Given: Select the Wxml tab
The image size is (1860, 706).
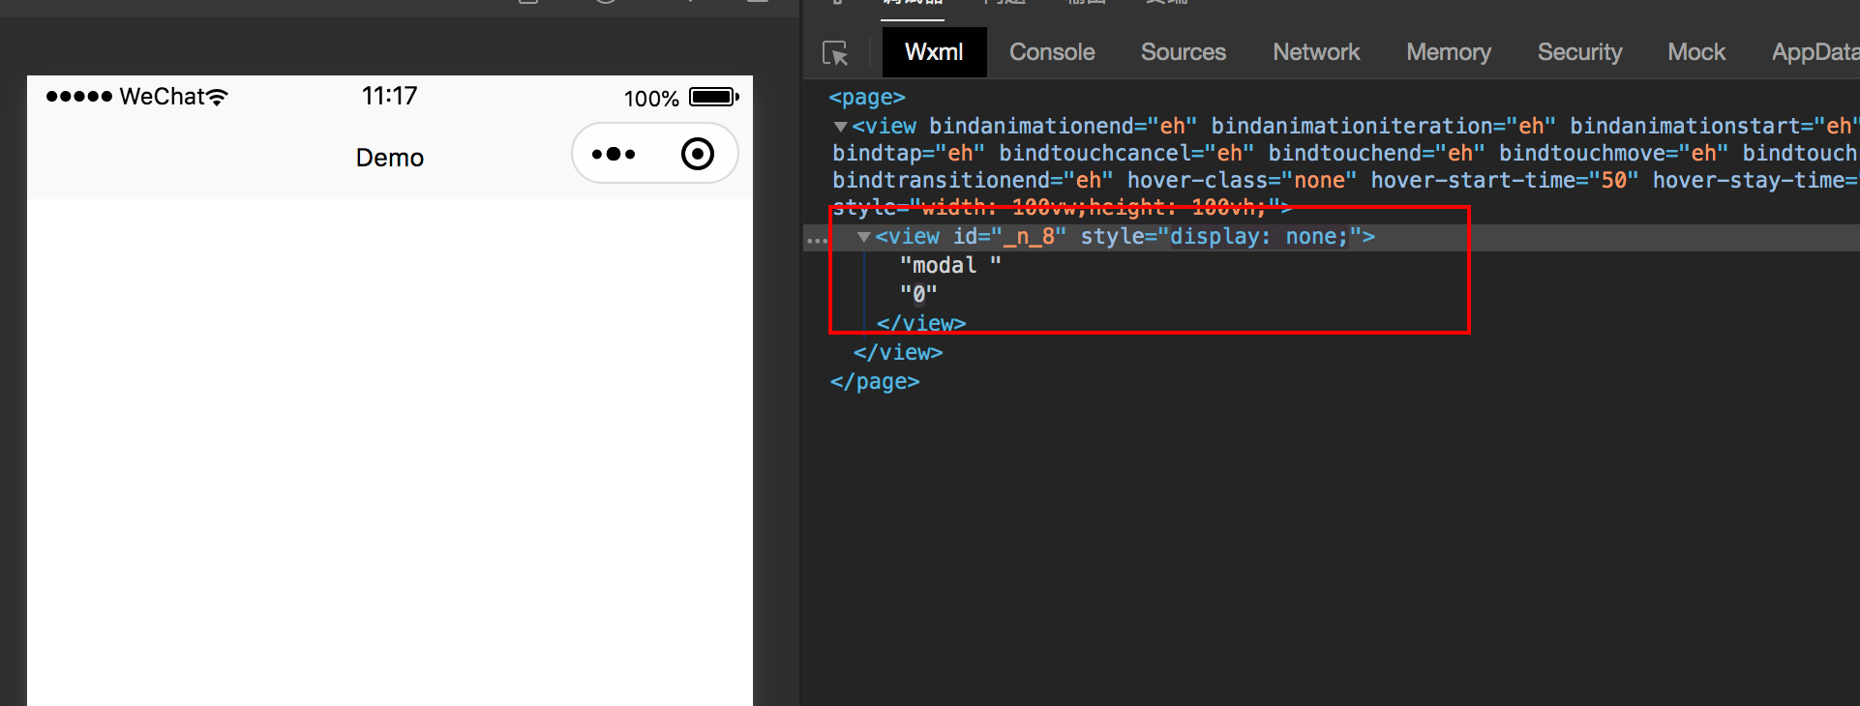Looking at the screenshot, I should 934,52.
